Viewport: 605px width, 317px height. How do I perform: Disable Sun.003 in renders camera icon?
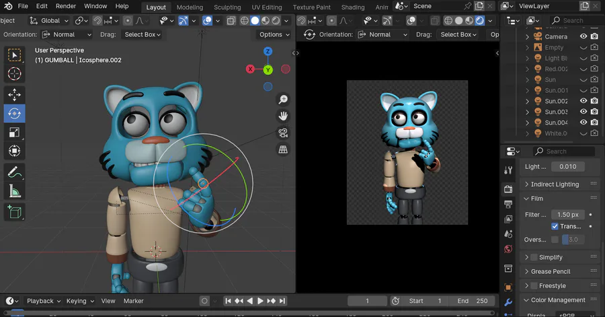point(595,112)
